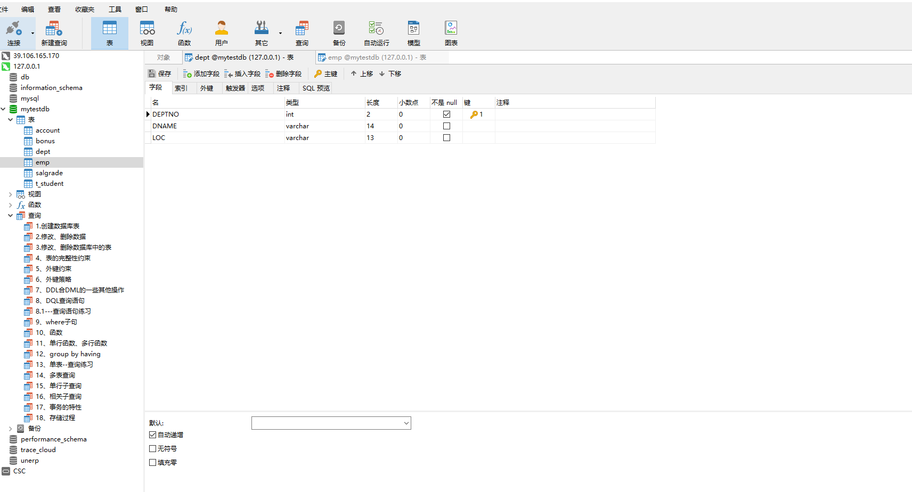Select the salgrade table in tree
This screenshot has height=492, width=912.
click(49, 173)
